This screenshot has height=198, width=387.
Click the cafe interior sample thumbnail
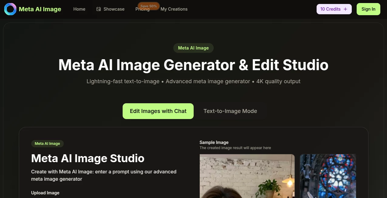247,176
